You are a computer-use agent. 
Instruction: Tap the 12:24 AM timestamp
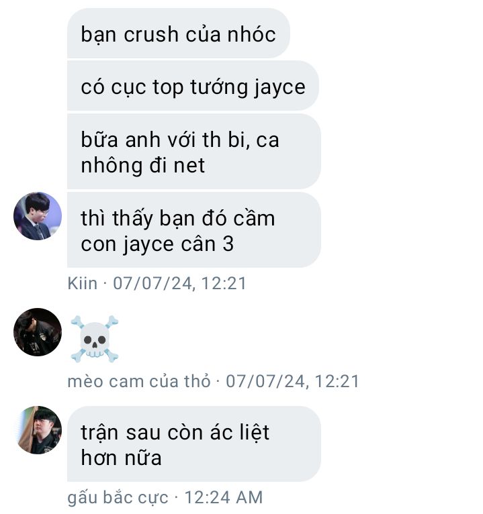224,497
